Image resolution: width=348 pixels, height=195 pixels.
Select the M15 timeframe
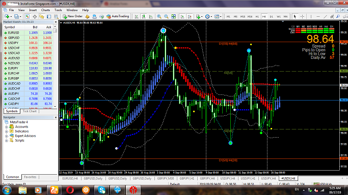243,17
